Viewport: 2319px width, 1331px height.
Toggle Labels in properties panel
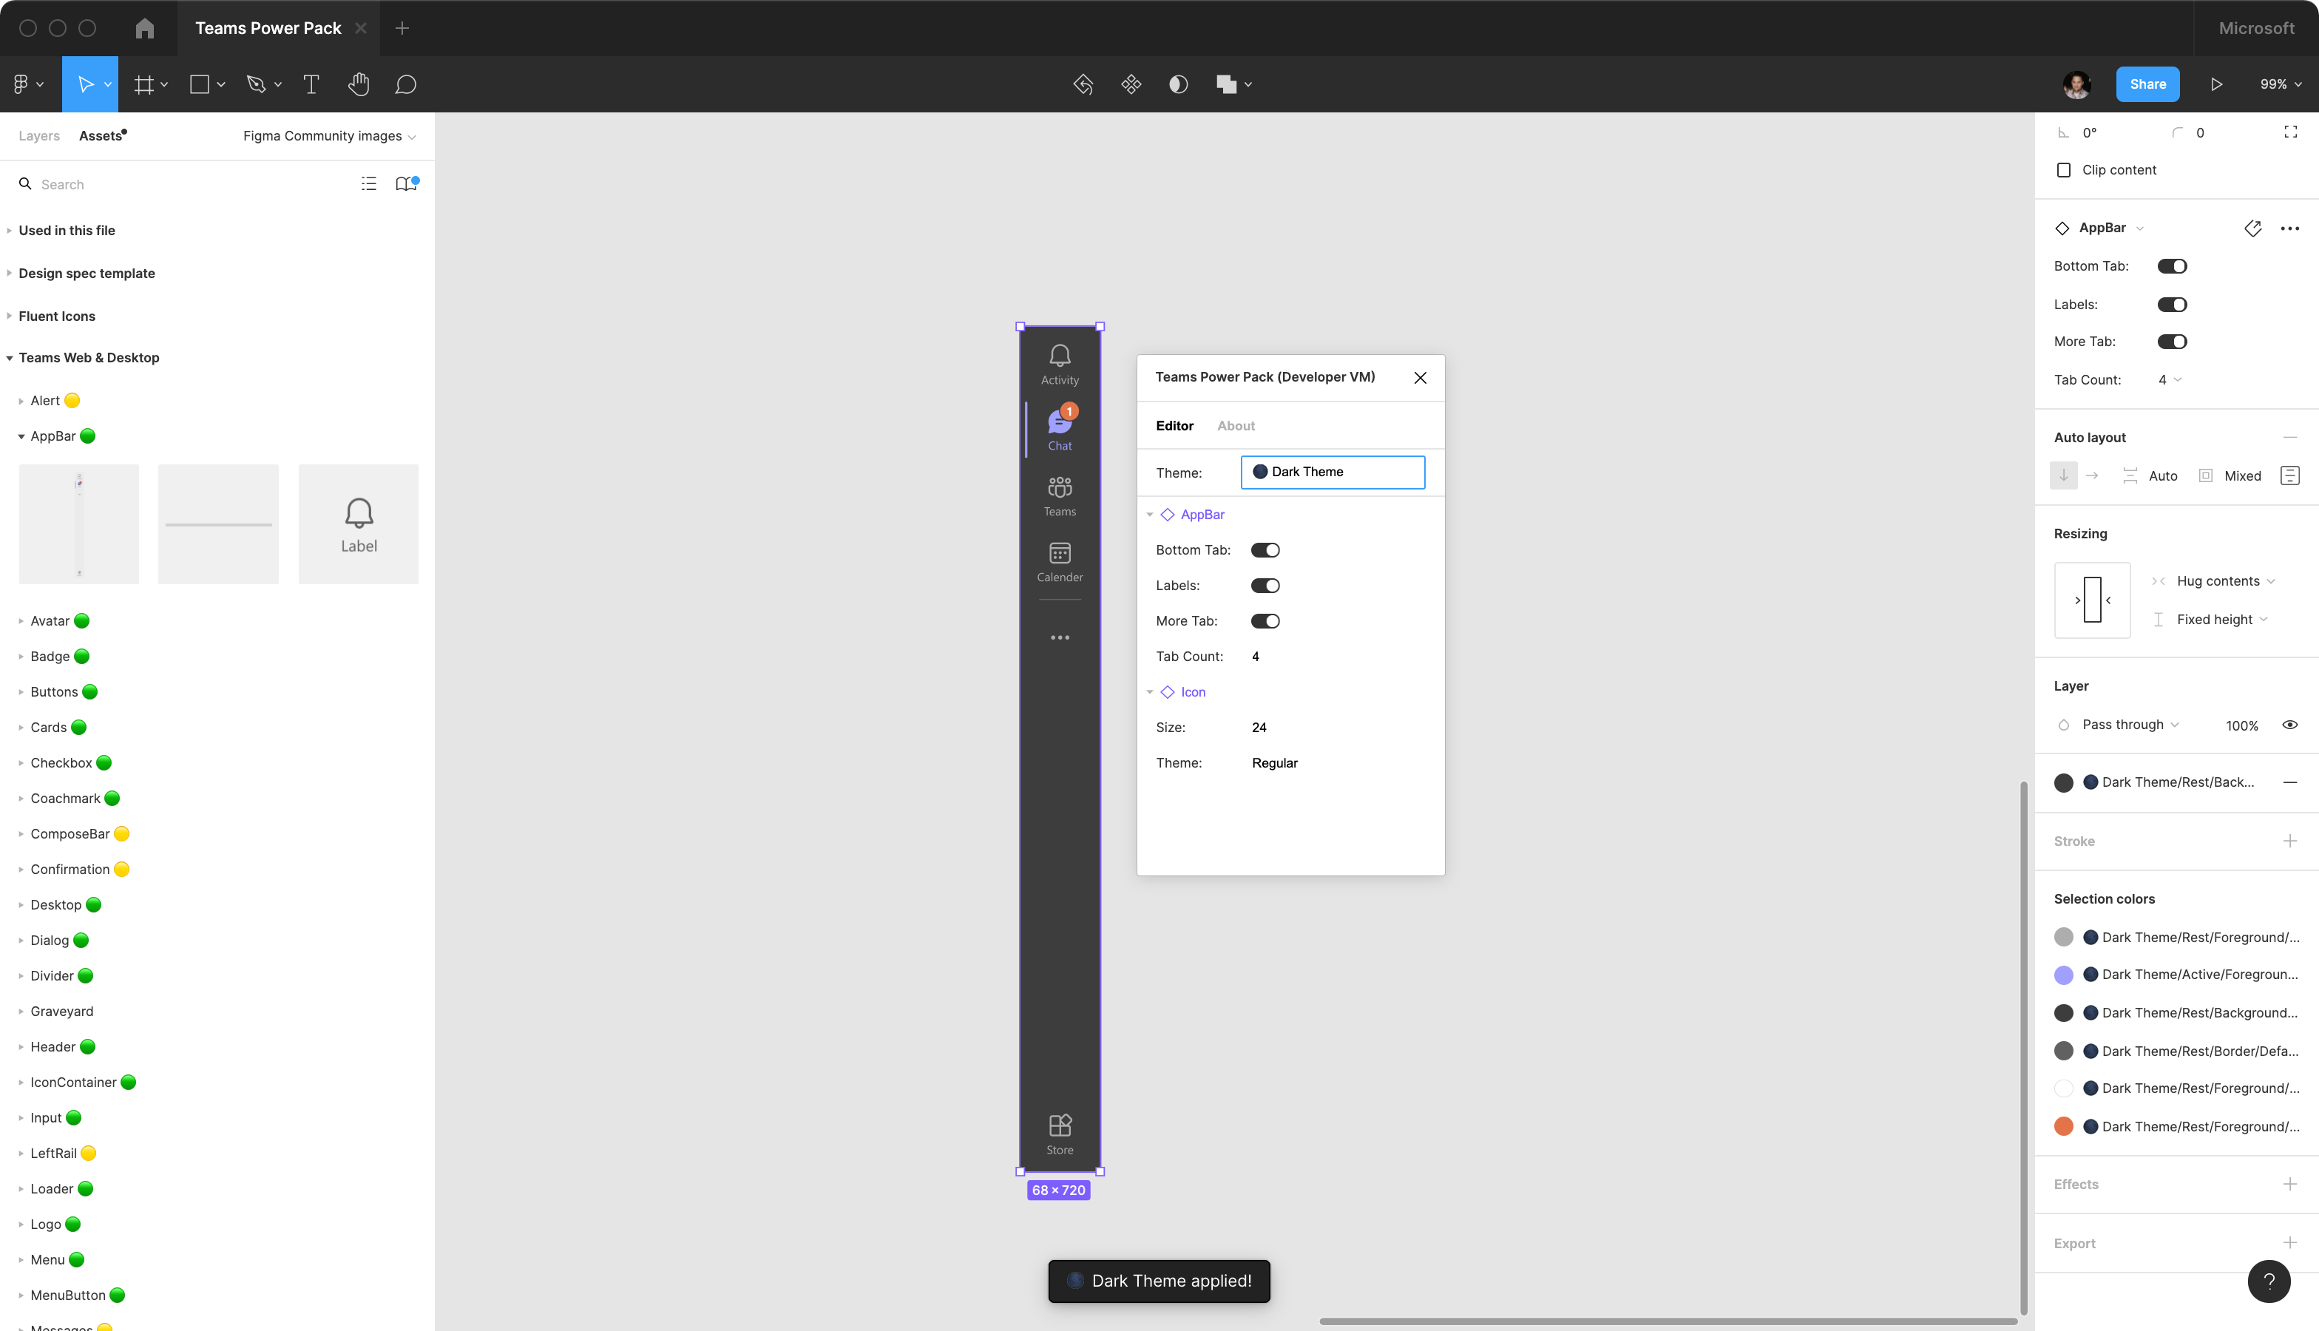click(2172, 305)
